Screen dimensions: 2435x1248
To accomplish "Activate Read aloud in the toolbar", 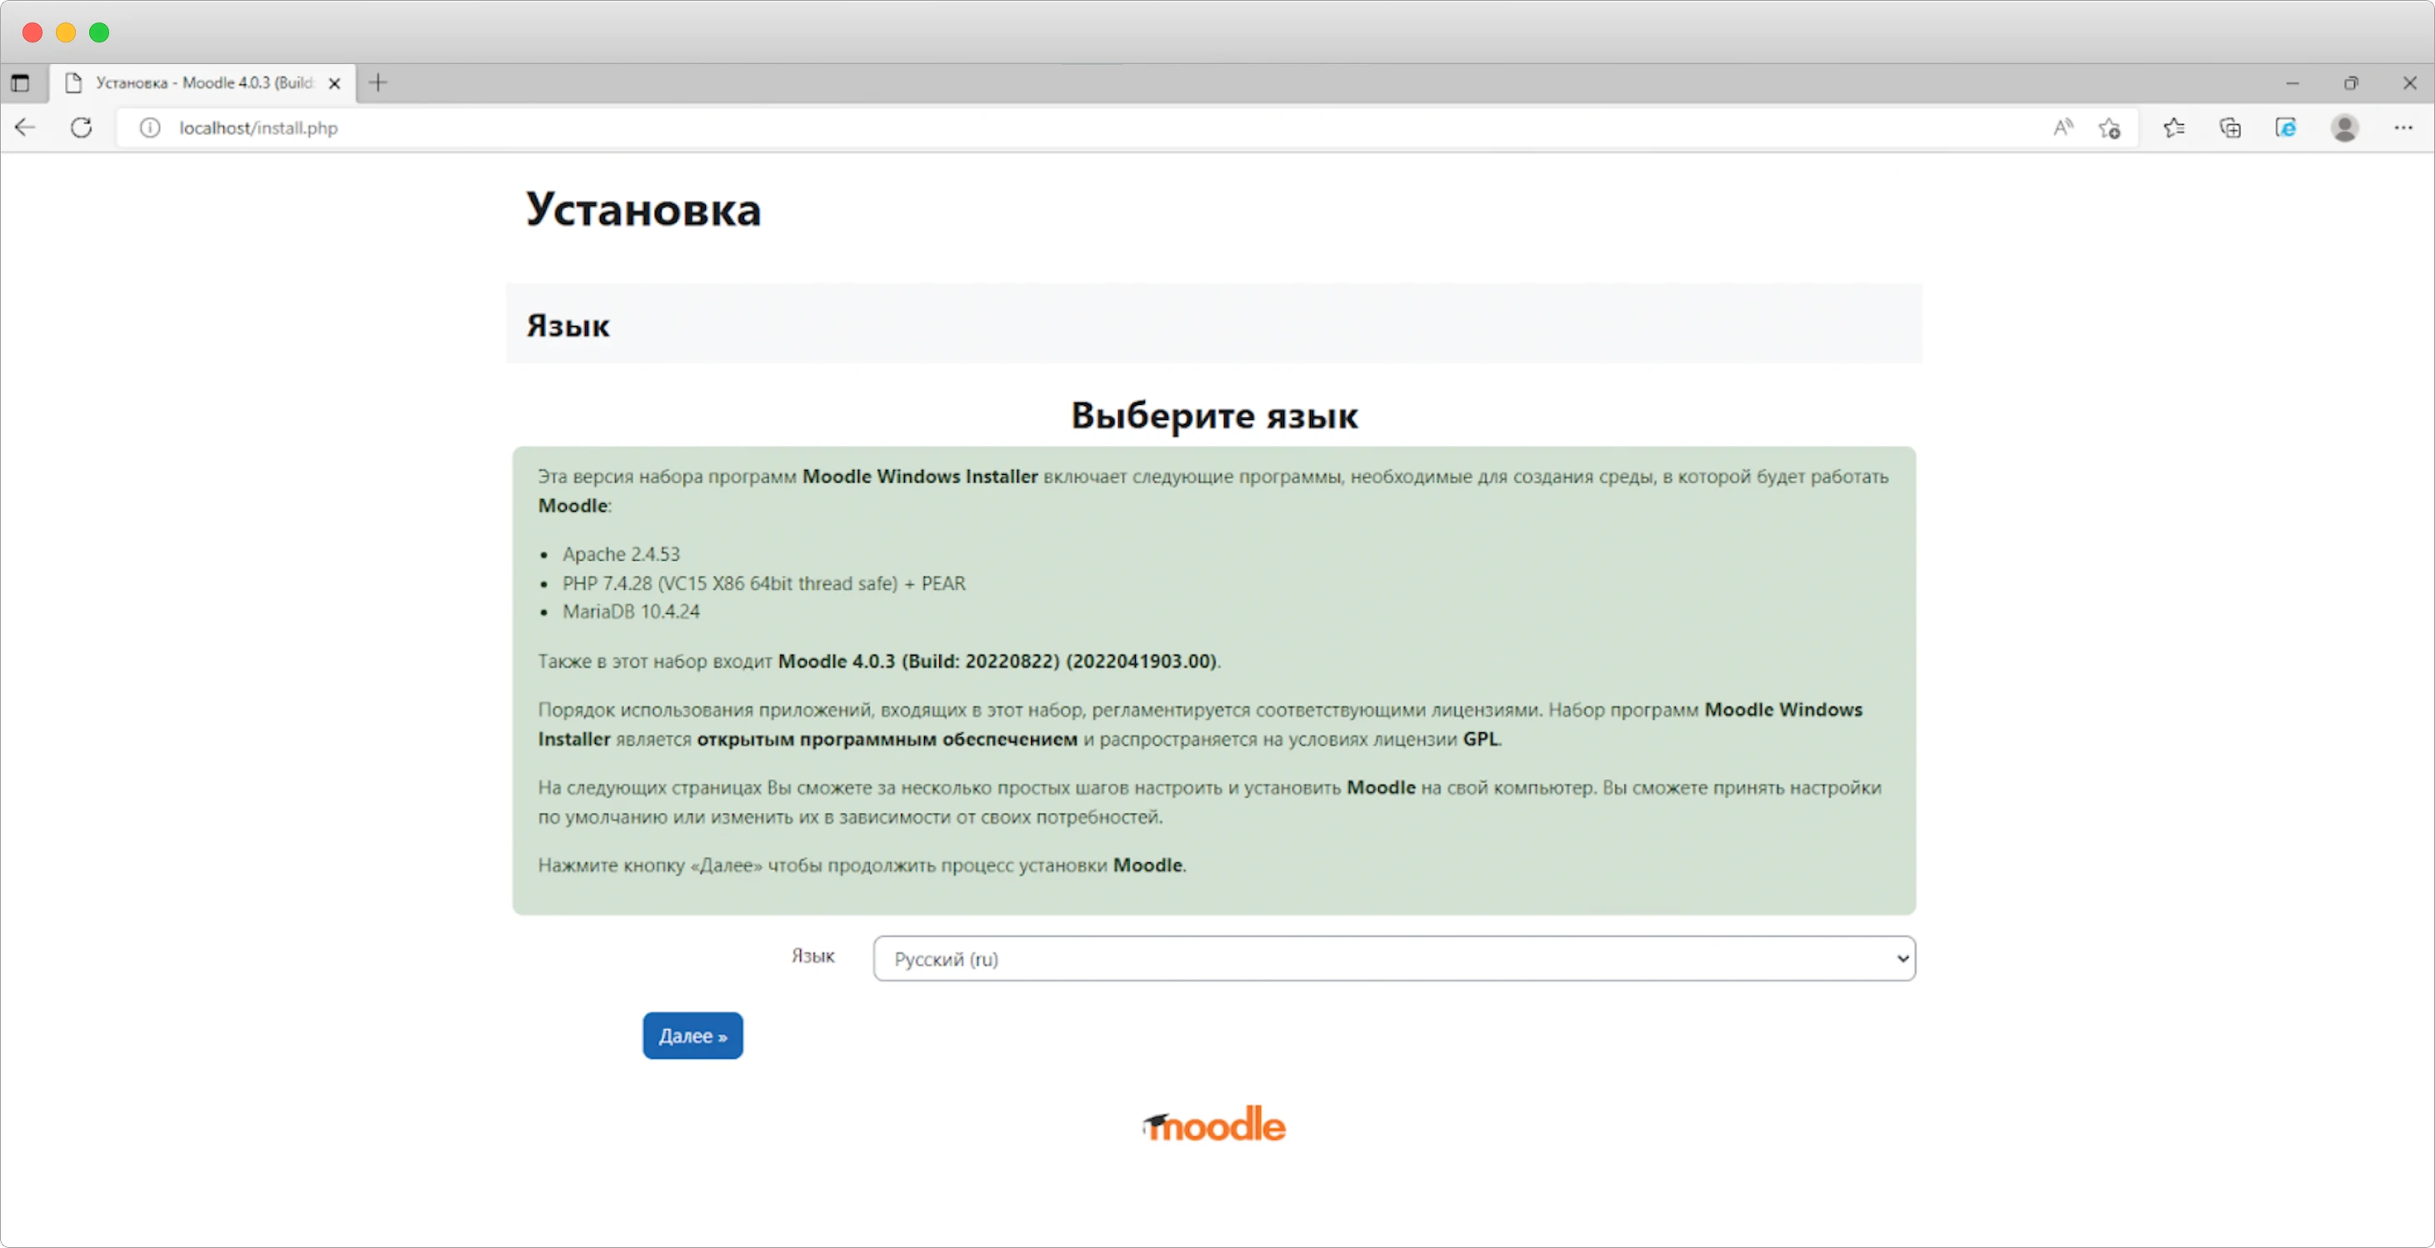I will point(2062,127).
